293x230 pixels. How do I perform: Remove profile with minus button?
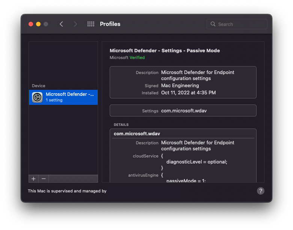(x=44, y=179)
